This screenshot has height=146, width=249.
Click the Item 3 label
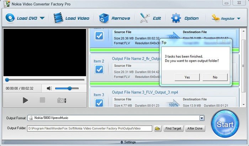[99, 95]
